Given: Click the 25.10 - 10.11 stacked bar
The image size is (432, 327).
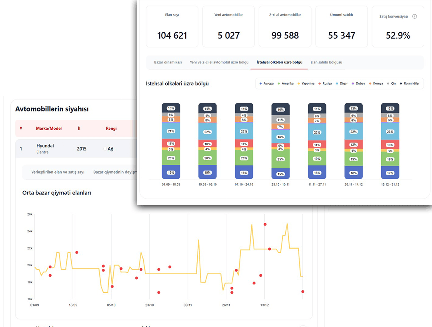Looking at the screenshot, I should click(280, 141).
